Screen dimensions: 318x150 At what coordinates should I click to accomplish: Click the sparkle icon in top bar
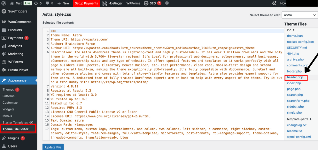pyautogui.click(x=274, y=3)
